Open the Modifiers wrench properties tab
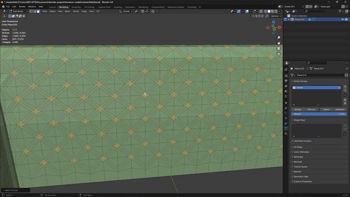 (x=286, y=108)
